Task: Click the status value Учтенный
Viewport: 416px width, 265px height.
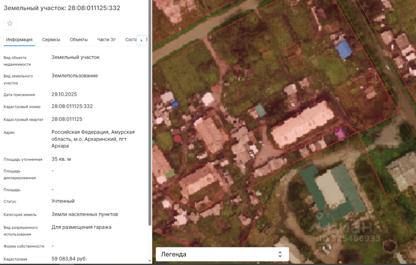Action: tap(63, 201)
